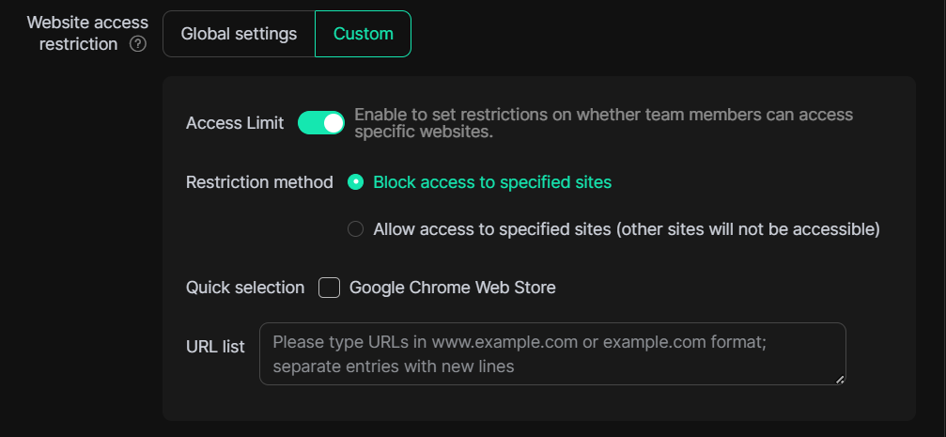Image resolution: width=946 pixels, height=437 pixels.
Task: Focus the URL list text area
Action: [x=552, y=353]
